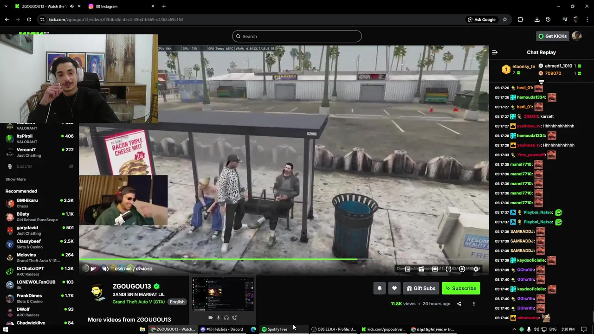Open Verooni7 followed channel

pyautogui.click(x=39, y=152)
